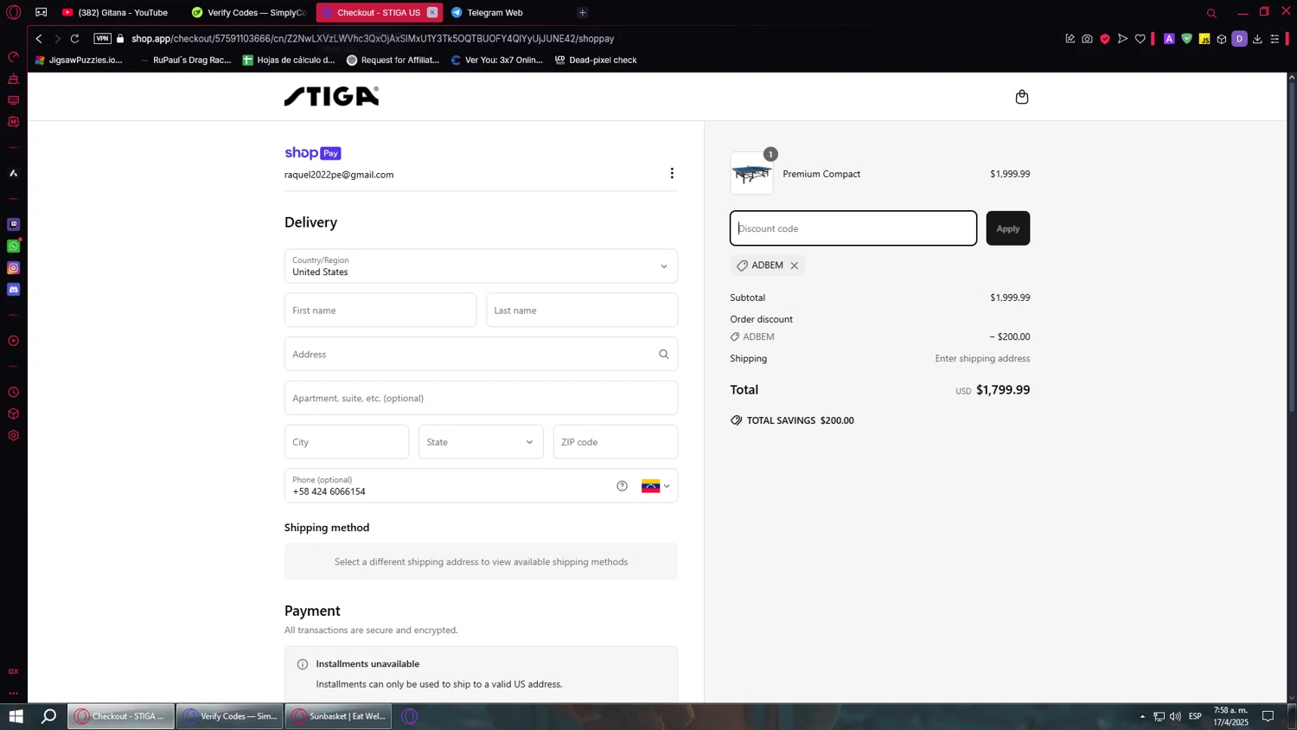Switch to Sunbasket taskbar window
This screenshot has height=730, width=1297.
click(338, 716)
